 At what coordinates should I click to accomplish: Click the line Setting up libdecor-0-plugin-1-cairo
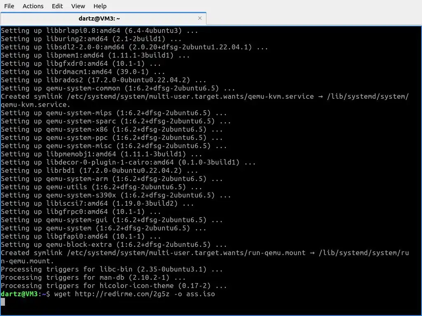click(x=128, y=162)
